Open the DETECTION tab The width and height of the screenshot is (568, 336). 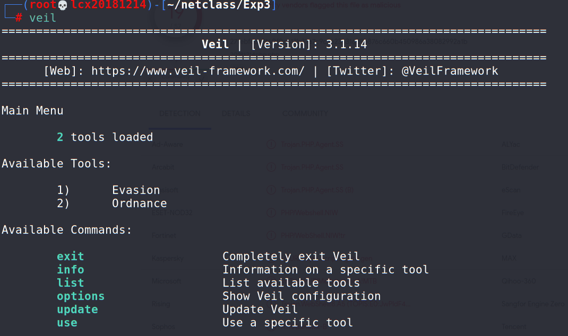pos(180,113)
